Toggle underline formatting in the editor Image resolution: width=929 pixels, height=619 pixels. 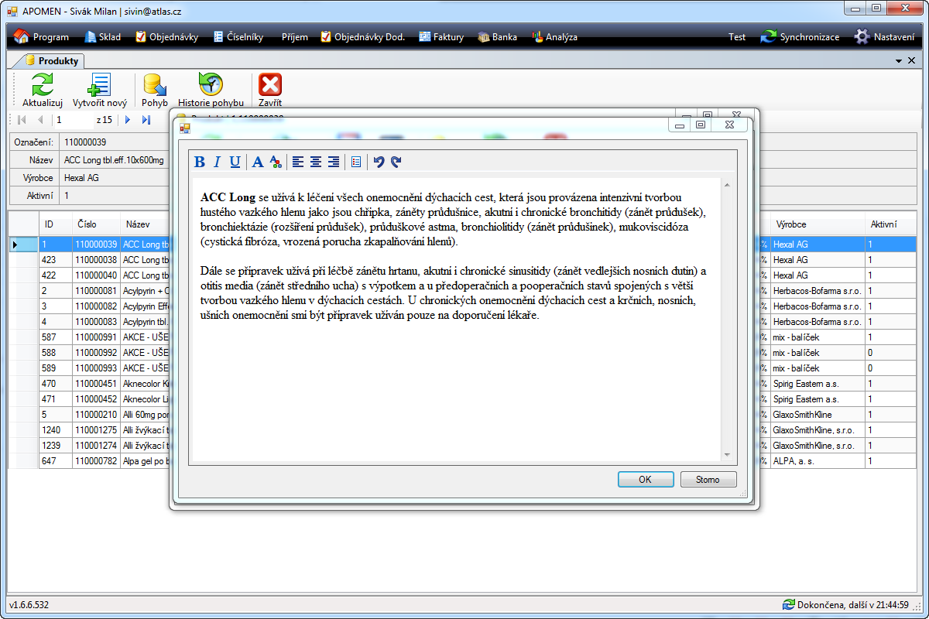coord(235,162)
